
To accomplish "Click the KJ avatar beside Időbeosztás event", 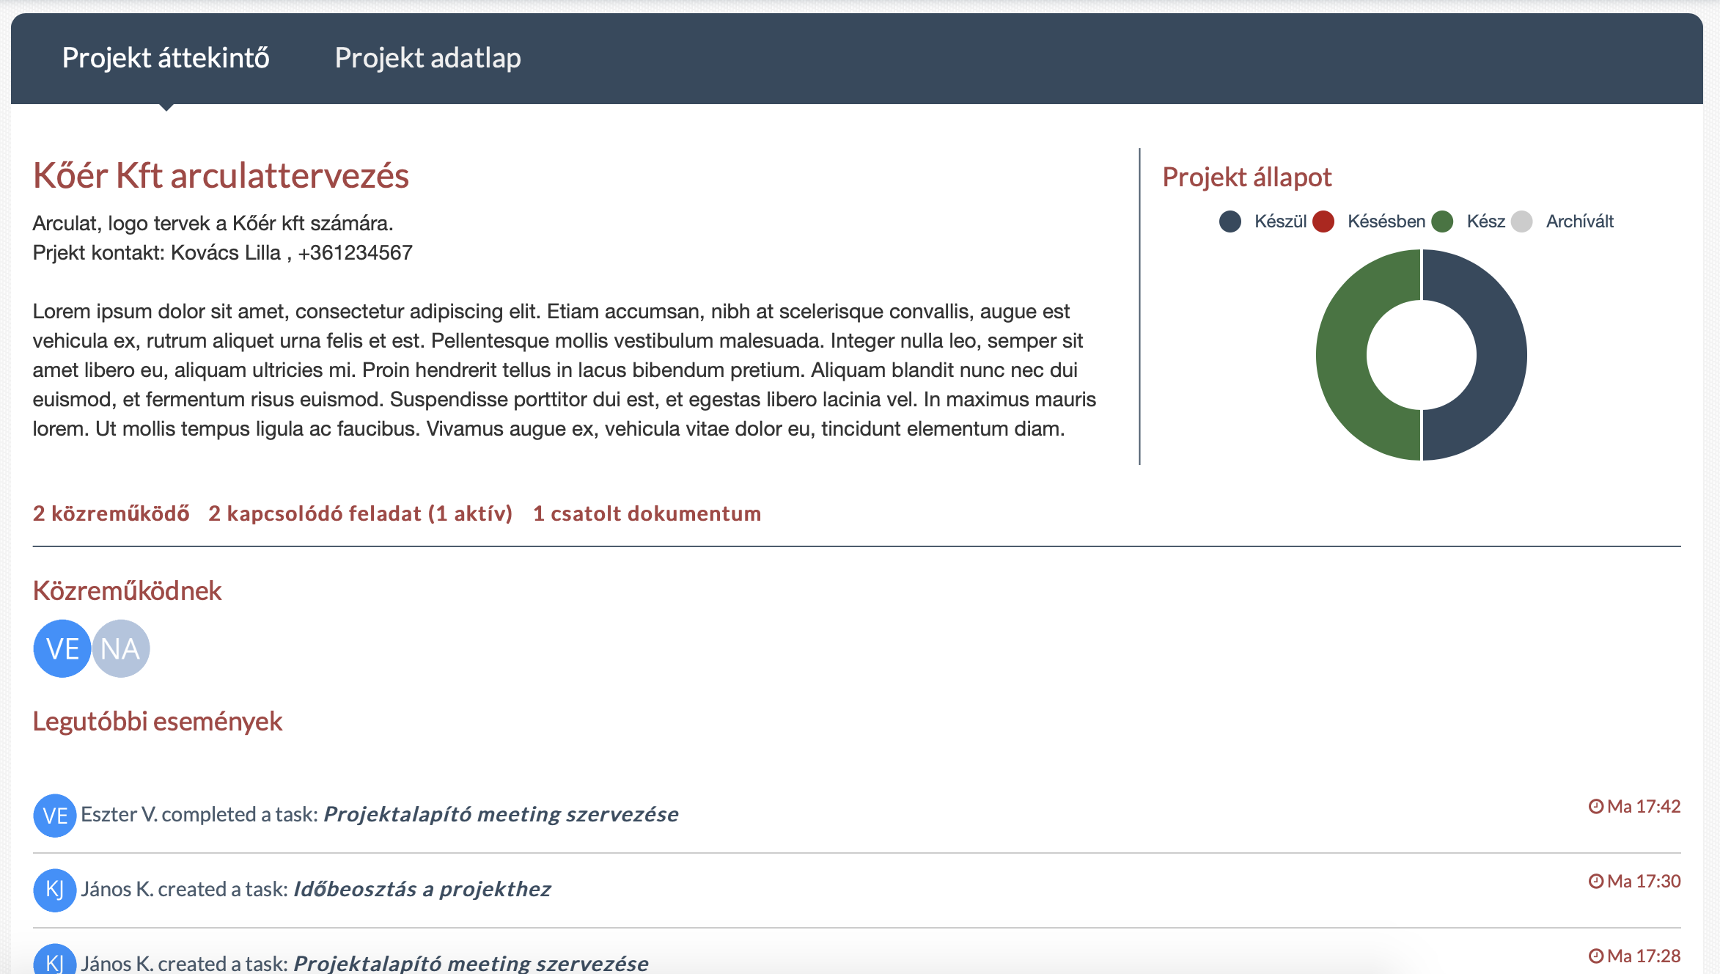I will [x=55, y=890].
